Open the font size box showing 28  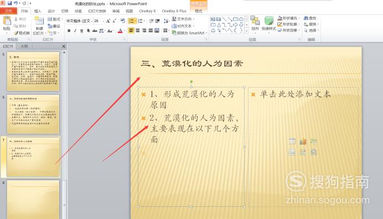pyautogui.click(x=99, y=21)
